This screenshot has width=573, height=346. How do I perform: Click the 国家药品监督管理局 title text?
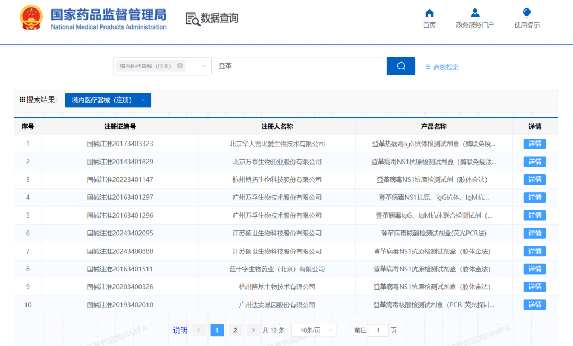tap(108, 15)
